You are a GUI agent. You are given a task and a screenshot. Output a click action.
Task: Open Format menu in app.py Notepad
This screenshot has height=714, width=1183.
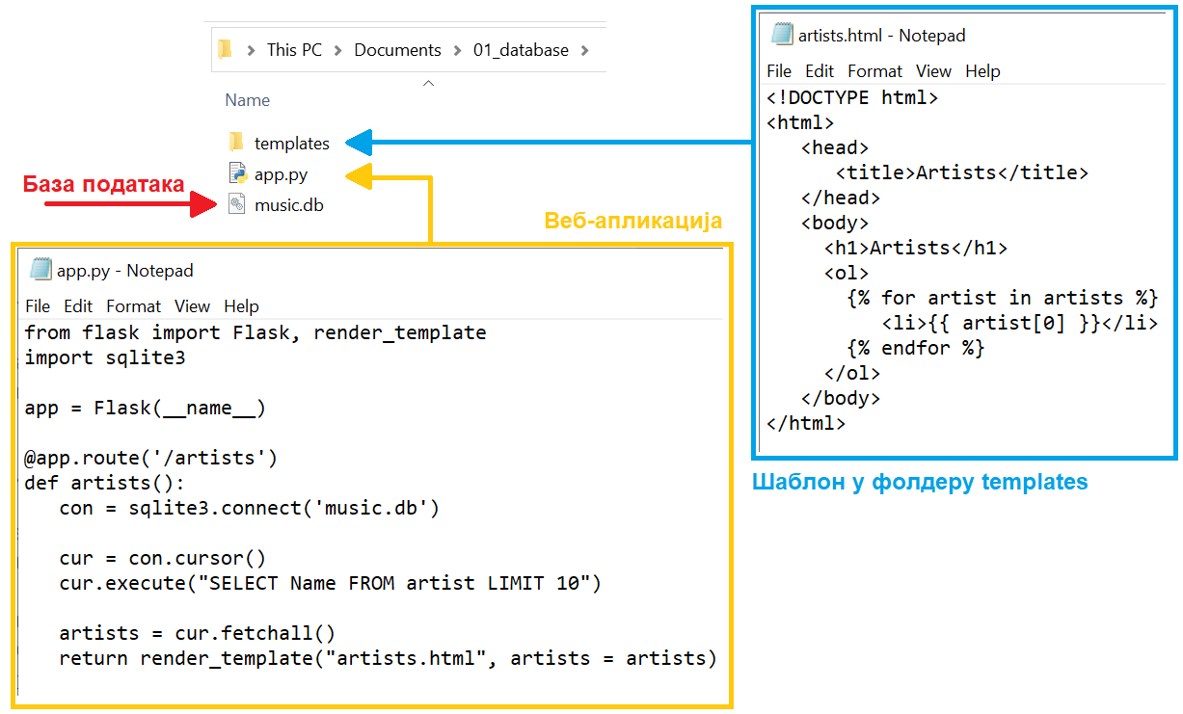click(x=133, y=306)
